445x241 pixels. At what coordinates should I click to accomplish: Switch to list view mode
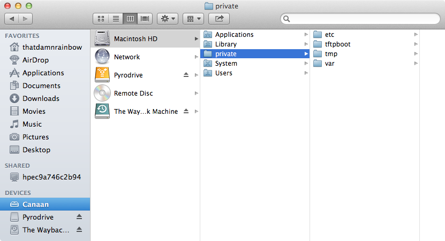click(x=116, y=19)
